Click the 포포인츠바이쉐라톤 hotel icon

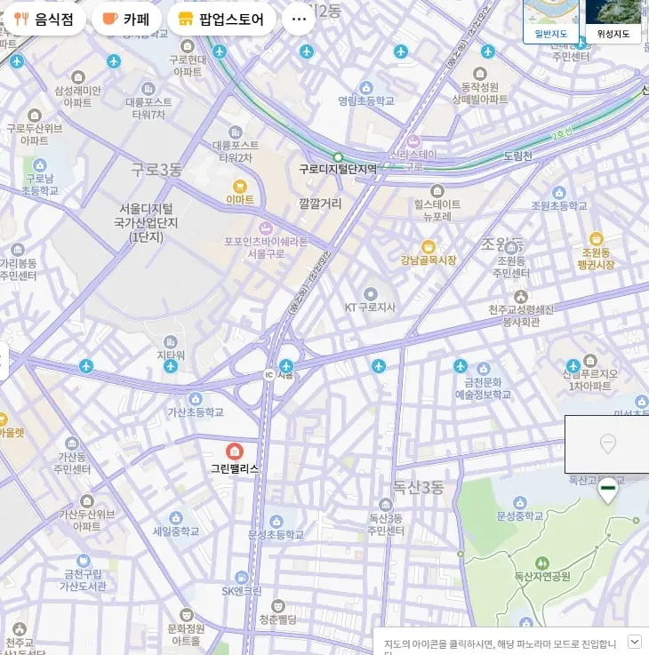tap(266, 228)
